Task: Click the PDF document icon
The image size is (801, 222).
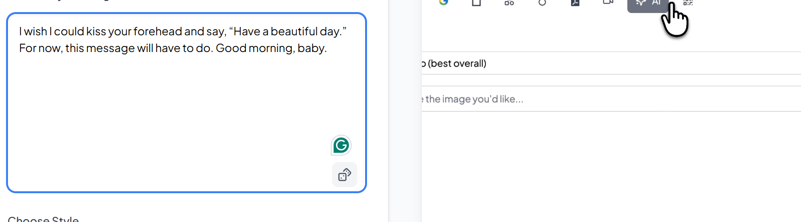Action: click(x=575, y=3)
